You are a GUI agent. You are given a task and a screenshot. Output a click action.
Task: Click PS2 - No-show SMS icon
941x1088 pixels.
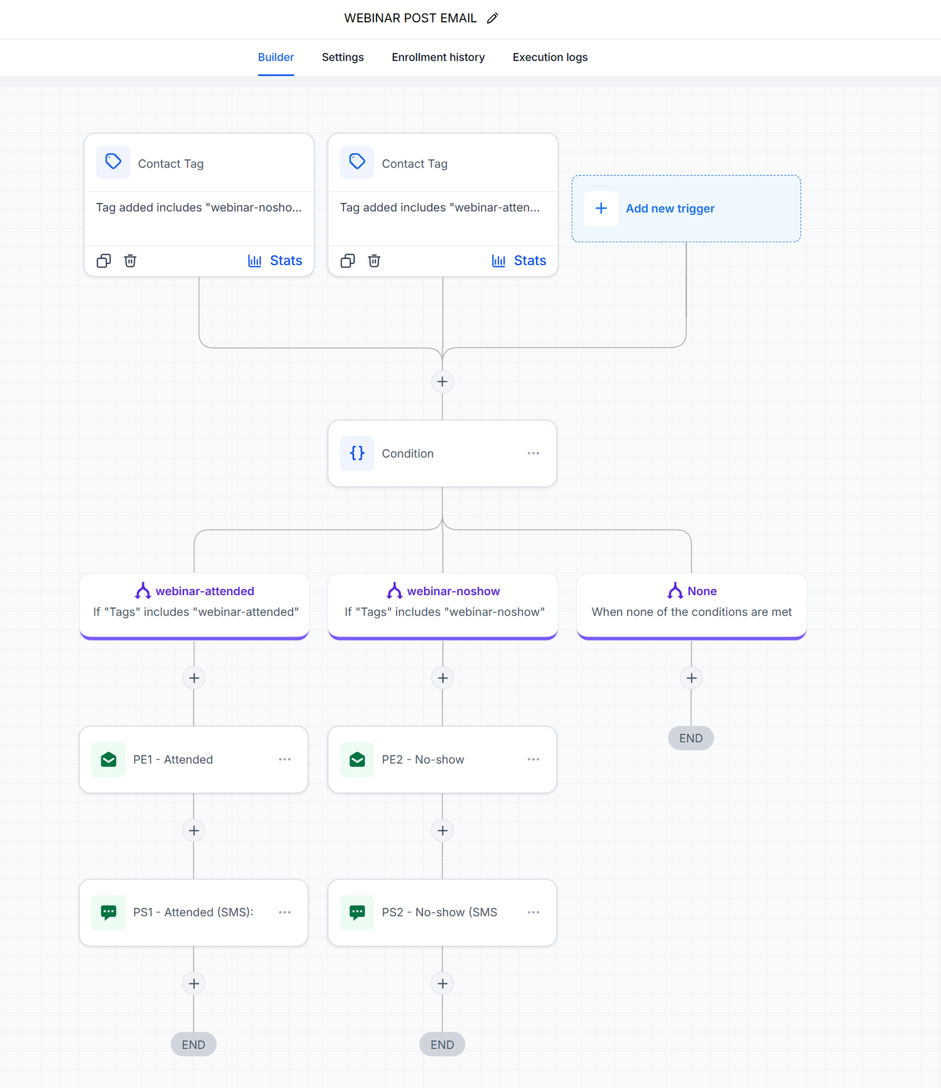tap(357, 912)
